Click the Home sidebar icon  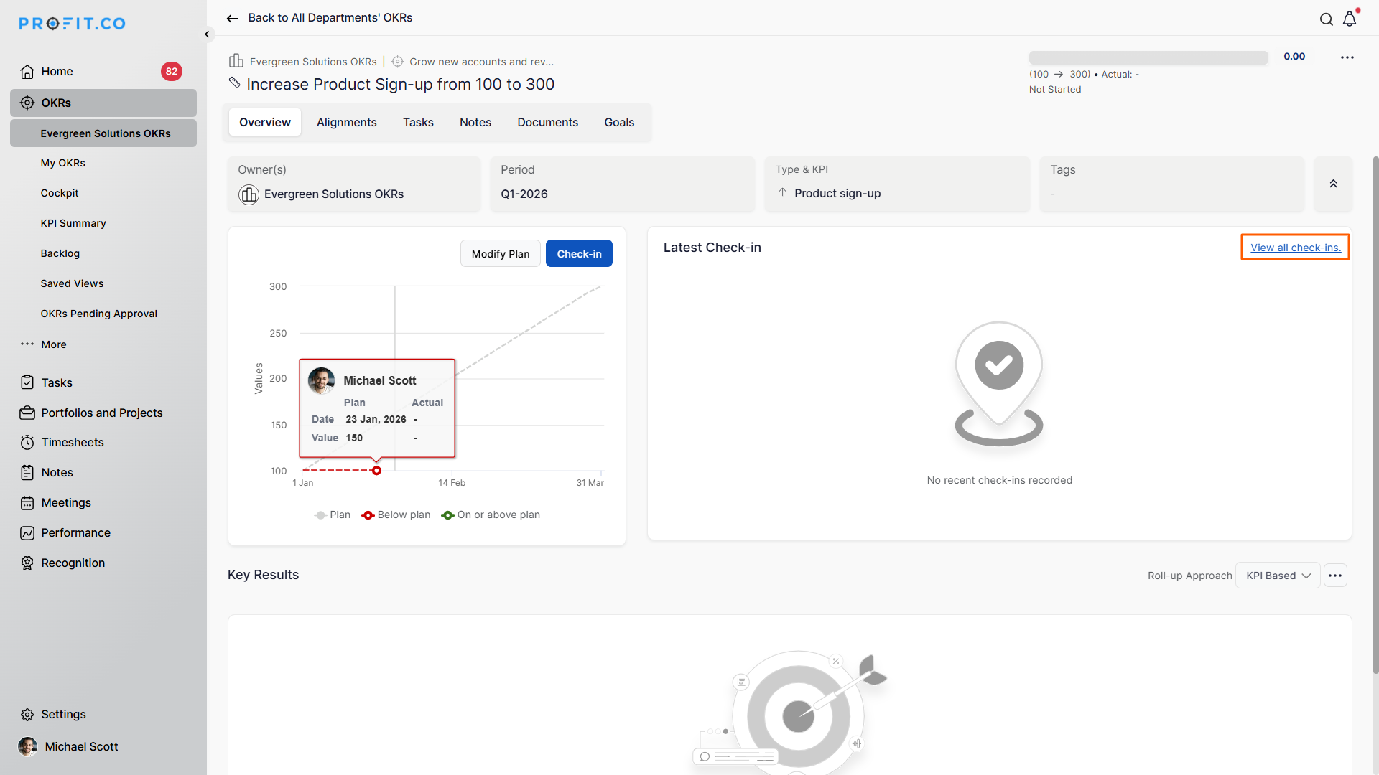[27, 72]
